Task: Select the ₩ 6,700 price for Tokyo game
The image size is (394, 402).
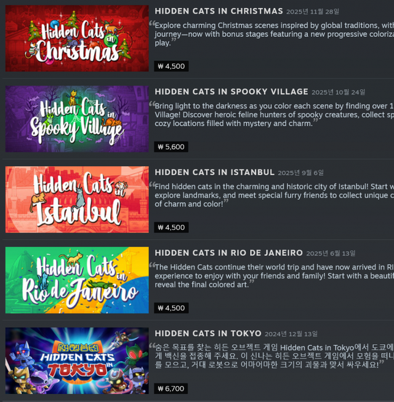Action: 171,388
